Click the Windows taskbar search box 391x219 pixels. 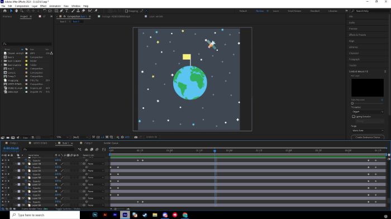[45, 215]
